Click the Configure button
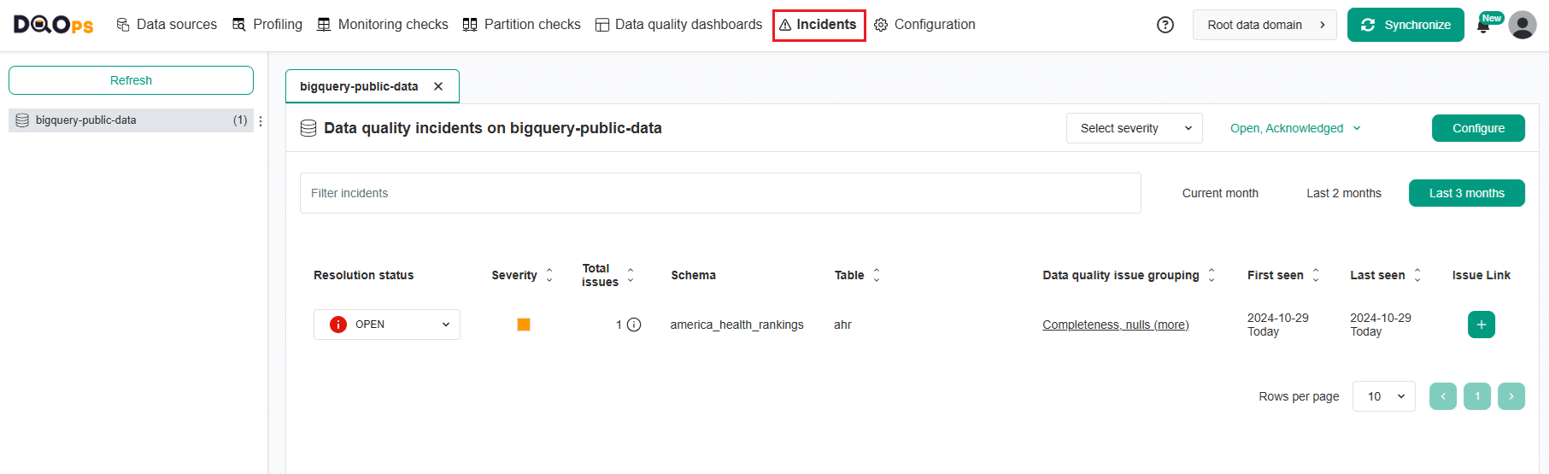This screenshot has width=1549, height=474. click(x=1478, y=128)
